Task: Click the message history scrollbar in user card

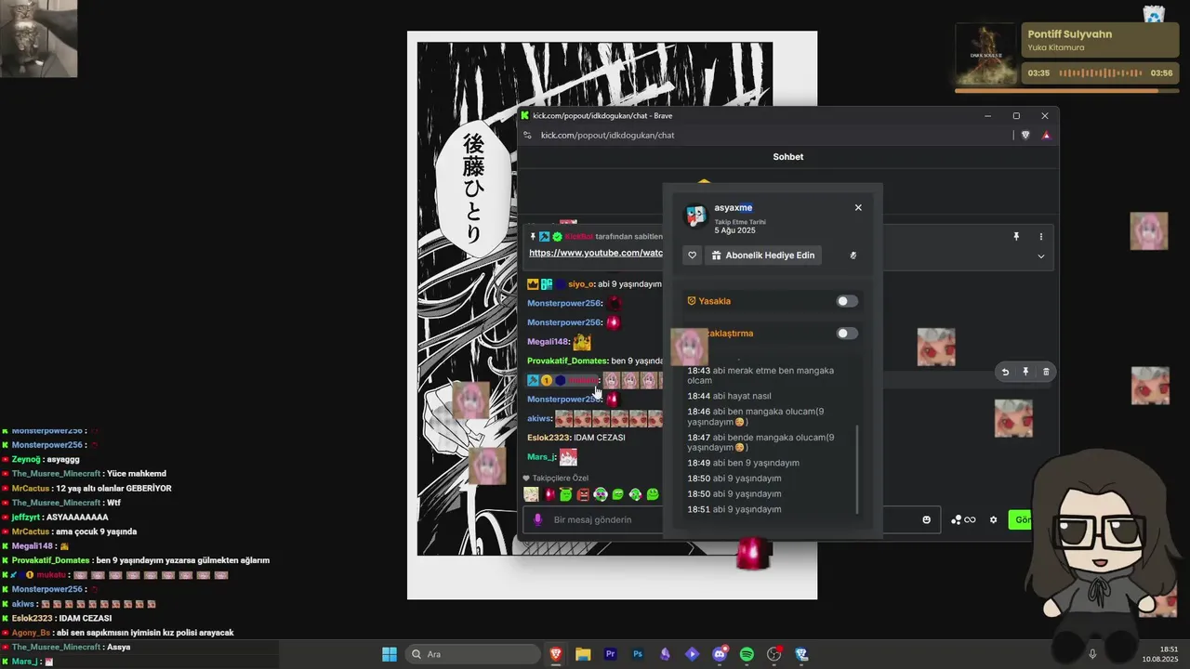Action: click(857, 469)
